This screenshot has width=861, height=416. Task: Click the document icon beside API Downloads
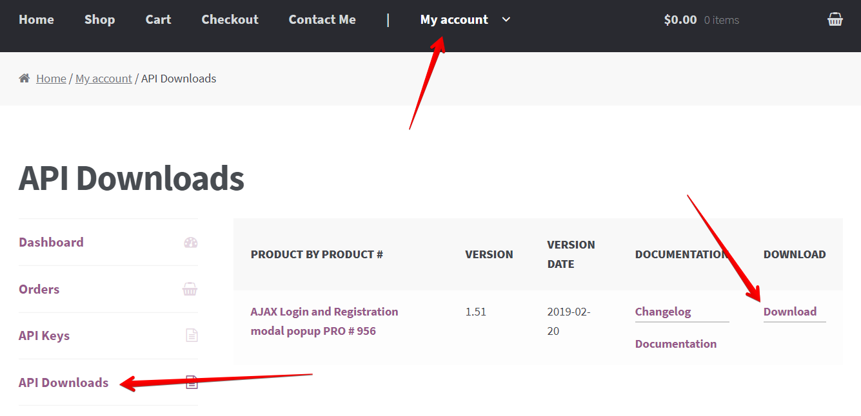[x=191, y=382]
